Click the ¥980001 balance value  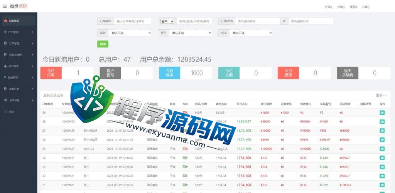(345, 131)
